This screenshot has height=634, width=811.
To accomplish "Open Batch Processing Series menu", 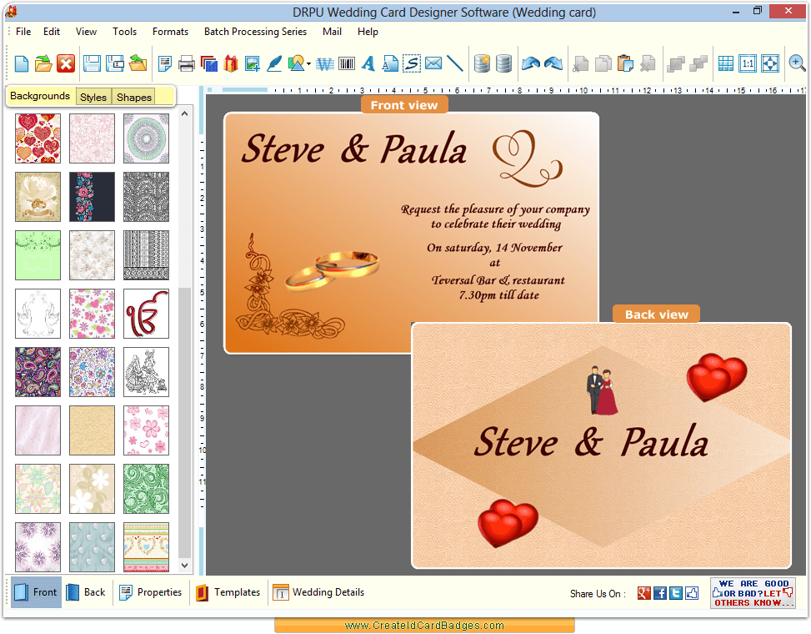I will 255,32.
